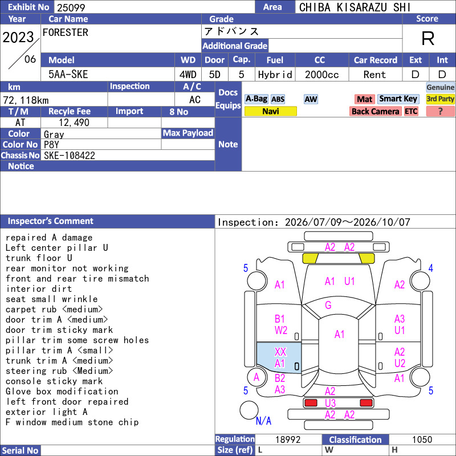This screenshot has height=456, width=456.
Task: Click the ETC equipment badge
Action: click(x=411, y=111)
